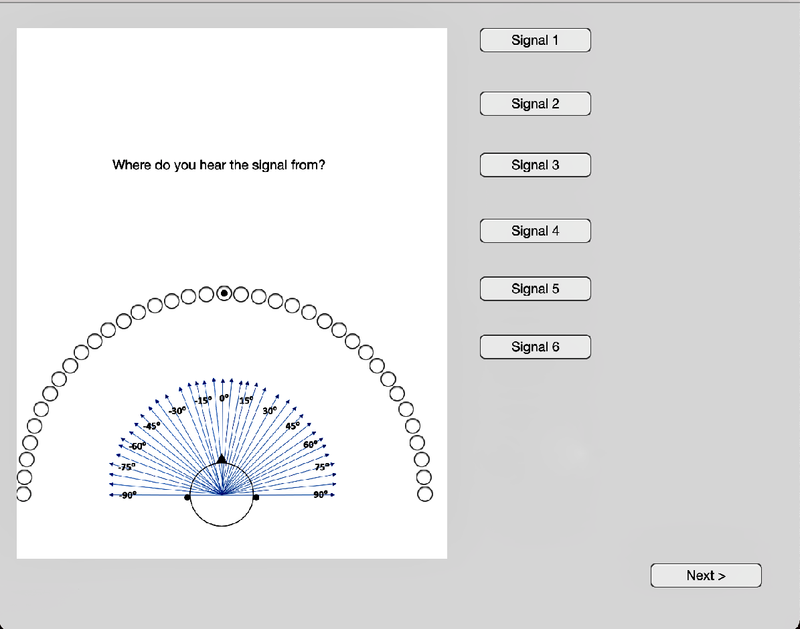Select the arc radio button at -60° direction
800x629 pixels.
coord(50,393)
